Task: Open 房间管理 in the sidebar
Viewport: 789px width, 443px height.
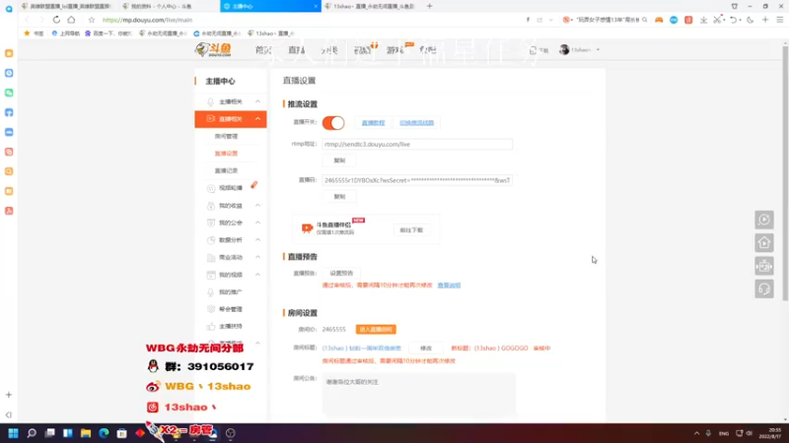Action: (226, 136)
